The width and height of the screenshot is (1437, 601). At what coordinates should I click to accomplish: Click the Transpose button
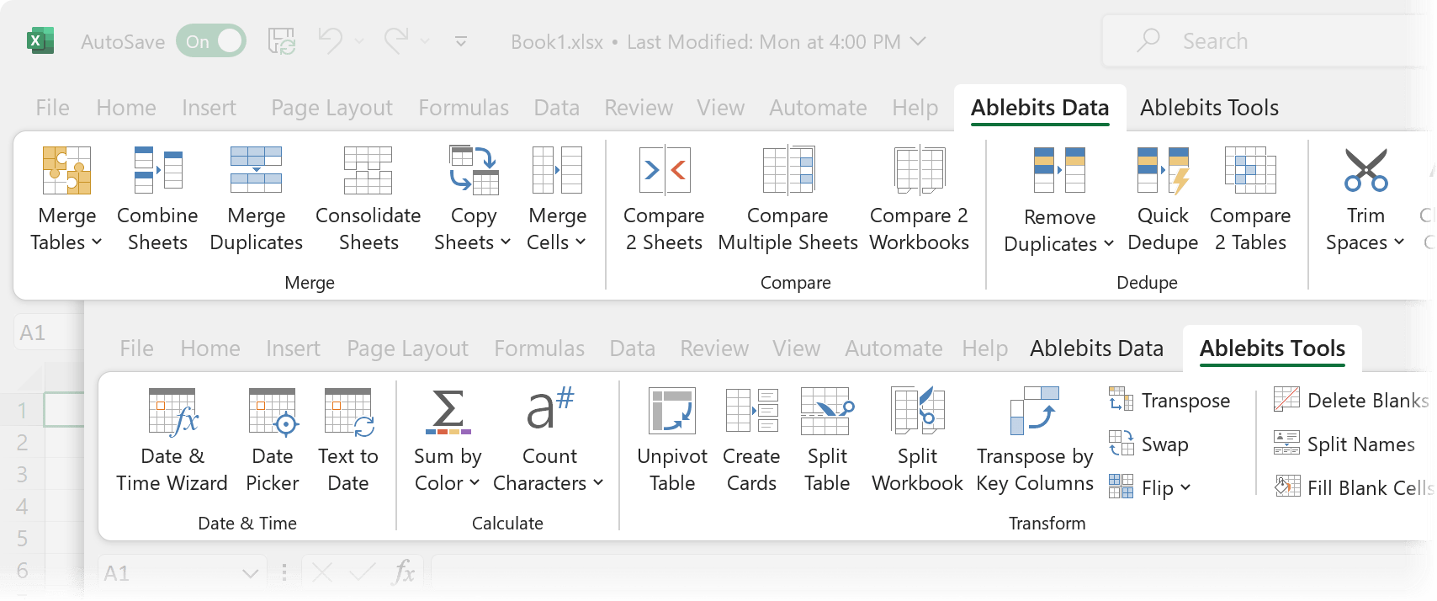click(1170, 401)
